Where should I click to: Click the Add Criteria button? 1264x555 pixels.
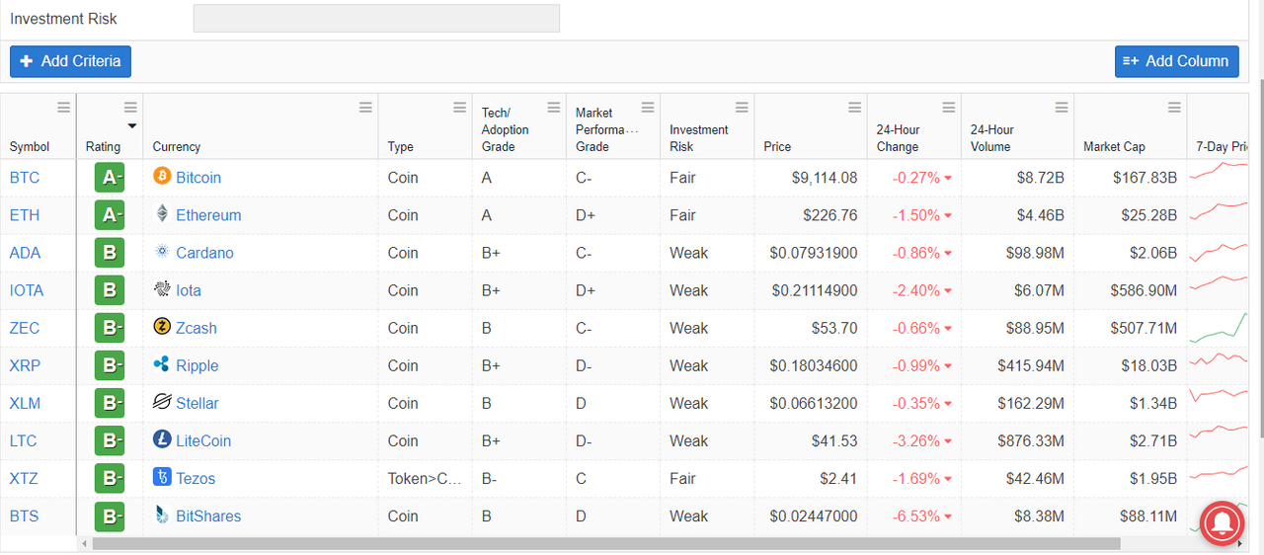(70, 61)
